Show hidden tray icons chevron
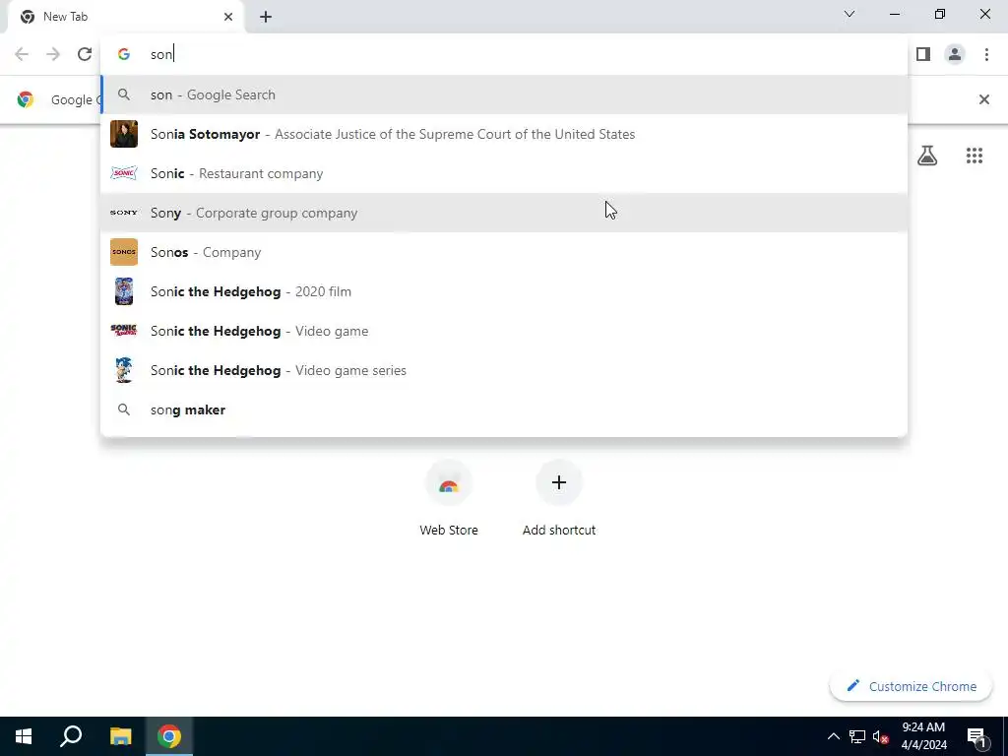This screenshot has height=756, width=1008. tap(833, 736)
